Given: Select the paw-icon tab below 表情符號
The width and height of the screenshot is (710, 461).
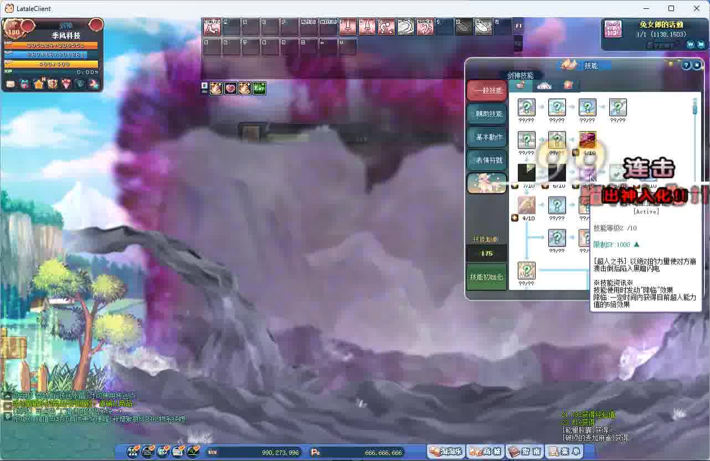Looking at the screenshot, I should [486, 183].
